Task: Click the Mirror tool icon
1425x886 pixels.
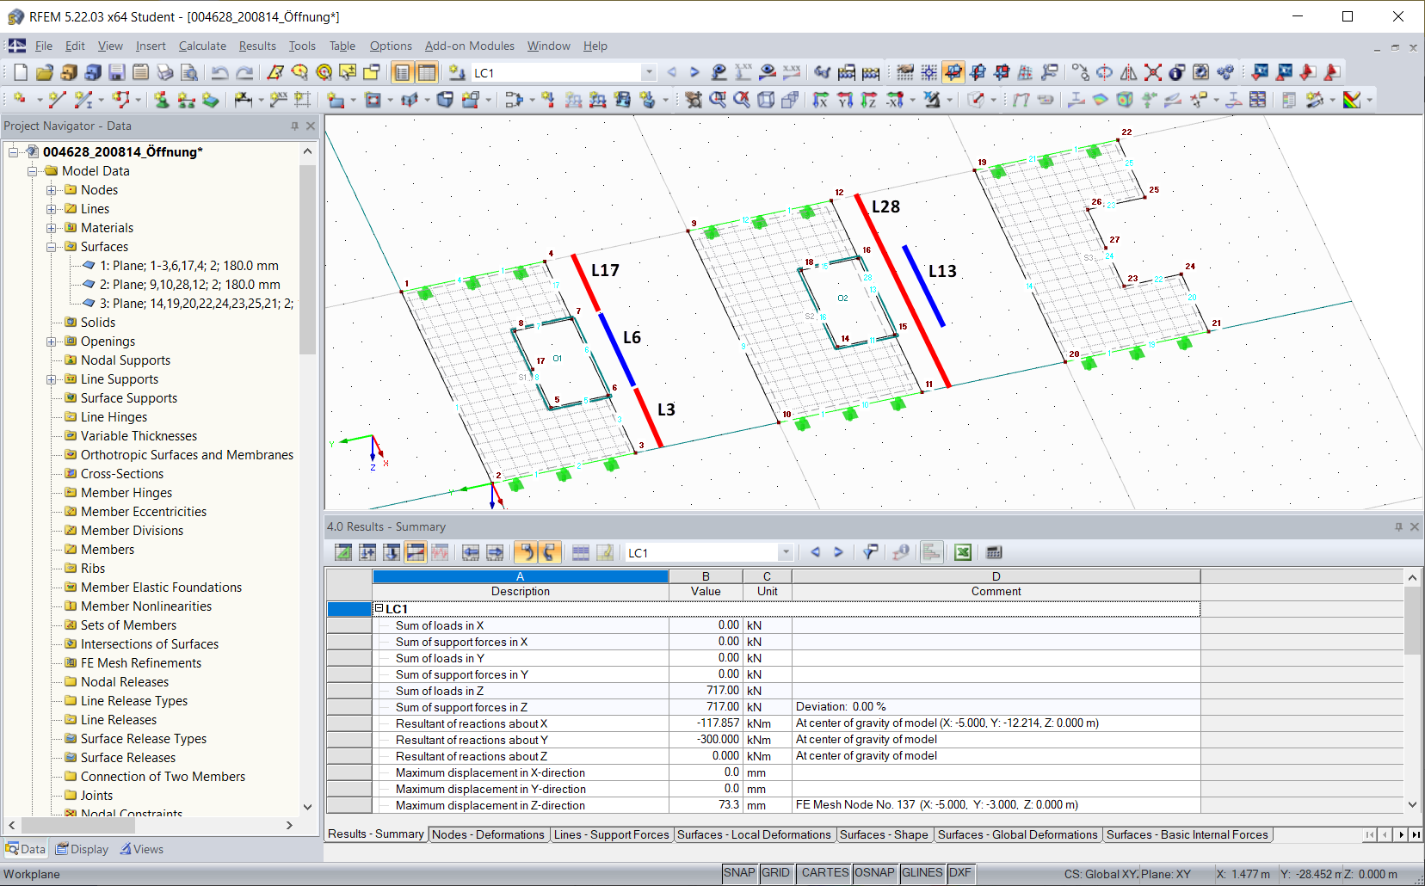Action: pos(1129,72)
